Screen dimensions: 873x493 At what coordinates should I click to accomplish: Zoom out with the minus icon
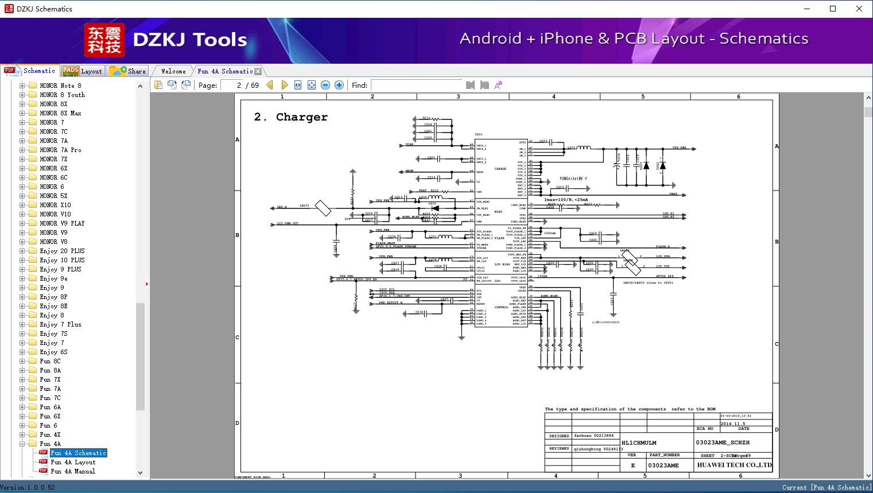coord(325,85)
